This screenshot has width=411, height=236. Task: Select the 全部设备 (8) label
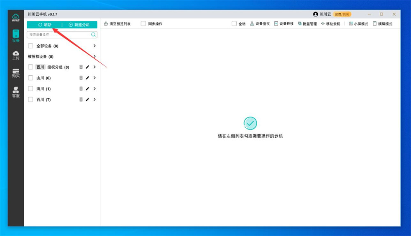47,46
